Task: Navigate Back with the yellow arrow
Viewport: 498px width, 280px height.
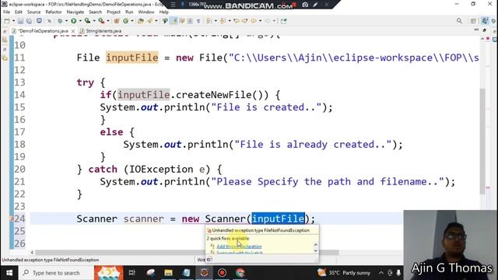Action: 253,21
